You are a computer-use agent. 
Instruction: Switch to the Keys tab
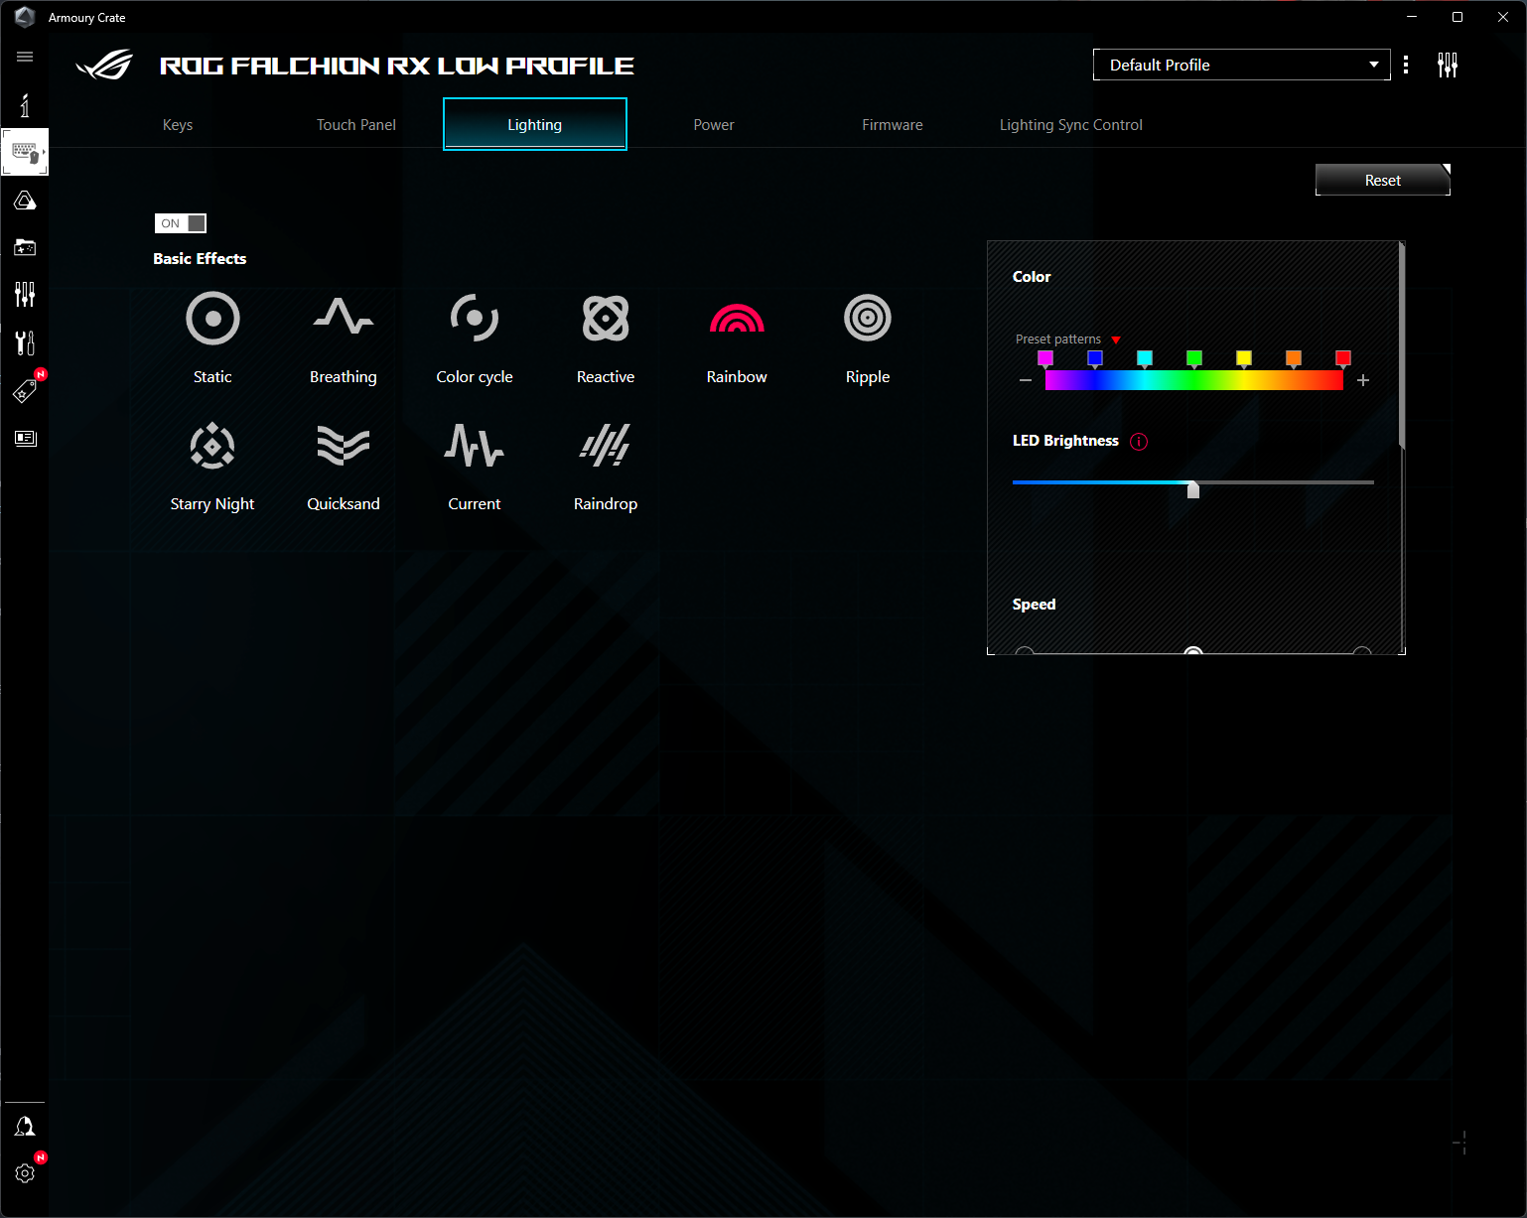tap(178, 125)
